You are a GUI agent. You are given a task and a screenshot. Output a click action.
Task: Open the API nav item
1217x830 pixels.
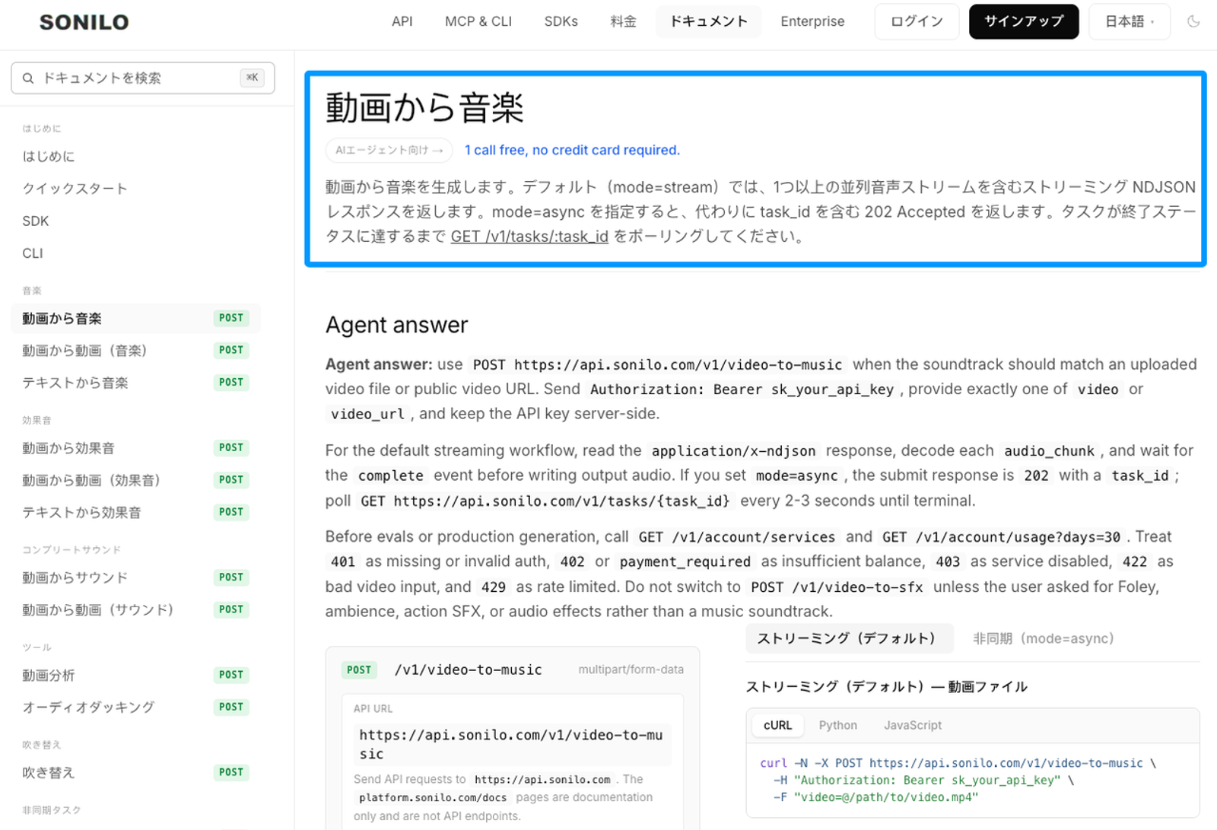tap(402, 21)
